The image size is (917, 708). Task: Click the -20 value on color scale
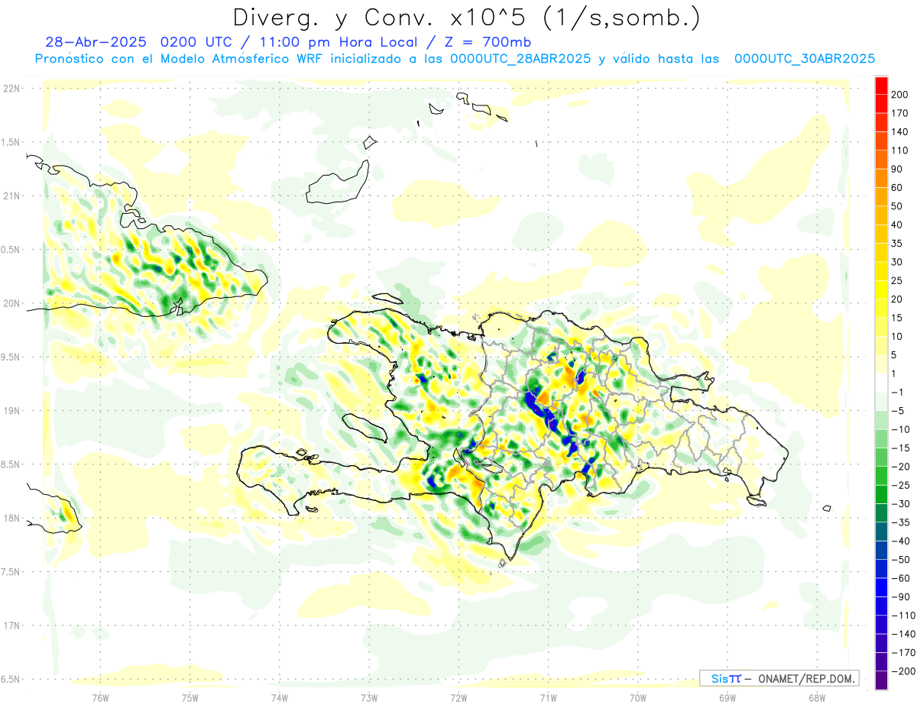pos(899,467)
